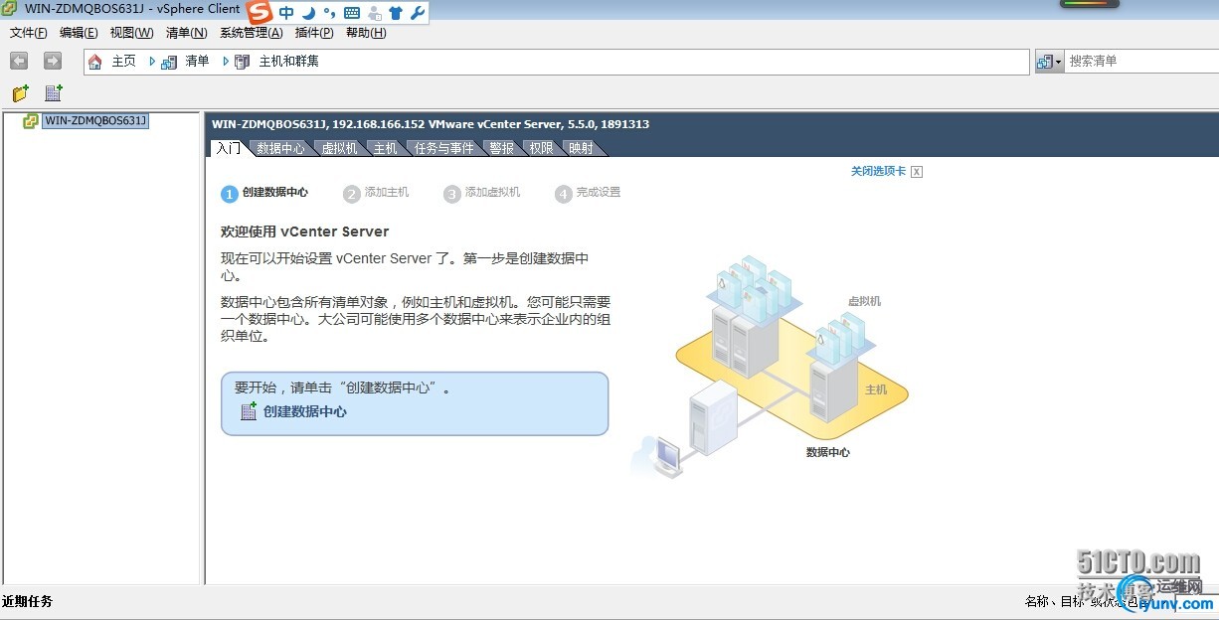Screen dimensions: 1219x620
Task: Expand the arrow before 主机和群集 in breadcrumb
Action: (x=226, y=62)
